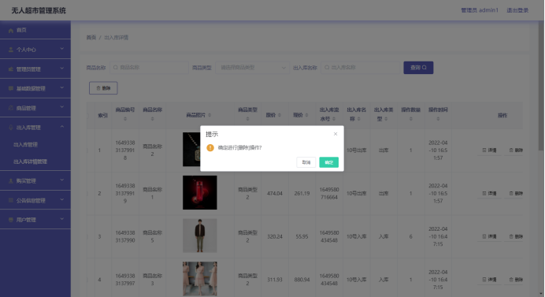Expand the 个人中心 menu chevron
The width and height of the screenshot is (545, 297).
coord(62,49)
